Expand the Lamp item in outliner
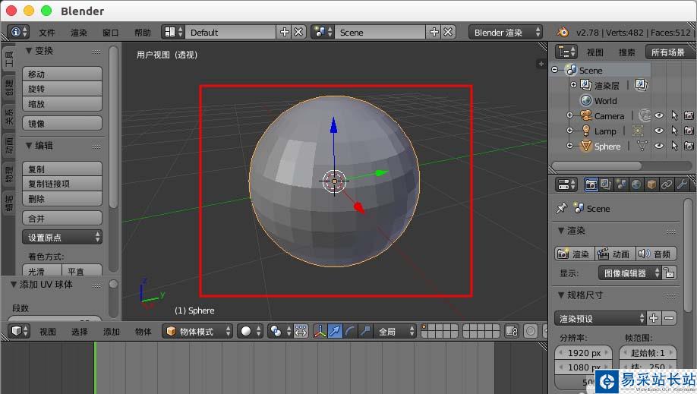The height and width of the screenshot is (394, 697). coord(570,131)
